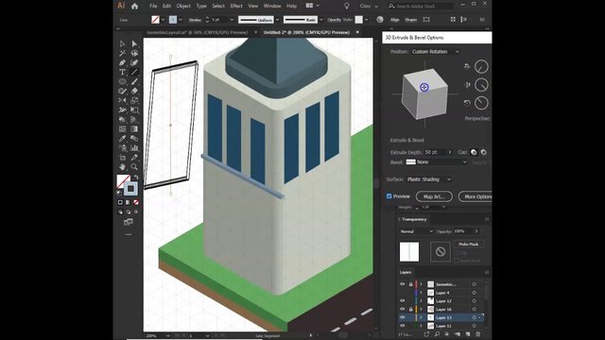Image resolution: width=605 pixels, height=340 pixels.
Task: Open zoom level dropdown in status bar
Action: click(x=168, y=336)
